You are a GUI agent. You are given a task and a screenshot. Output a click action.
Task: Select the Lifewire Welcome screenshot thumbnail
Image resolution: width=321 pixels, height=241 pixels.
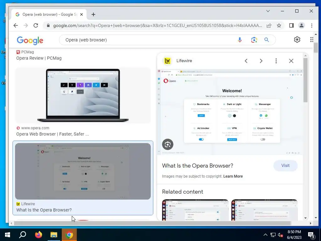pos(83,171)
